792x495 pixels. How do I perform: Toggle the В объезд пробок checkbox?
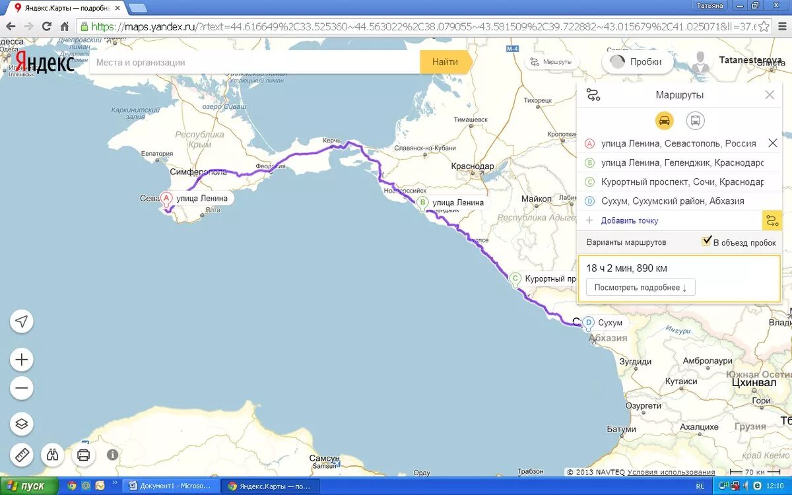(x=707, y=241)
